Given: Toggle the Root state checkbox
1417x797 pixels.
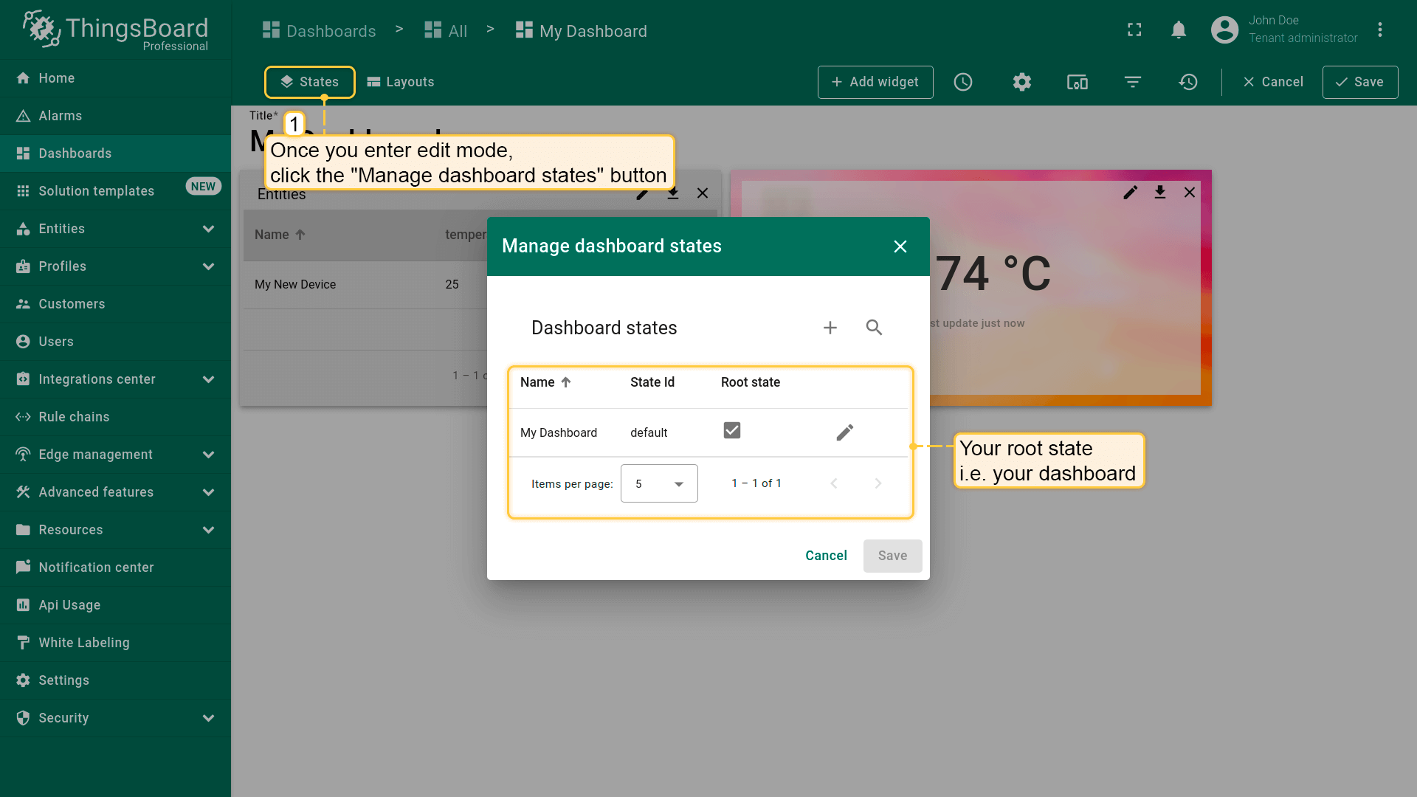Looking at the screenshot, I should (x=731, y=430).
